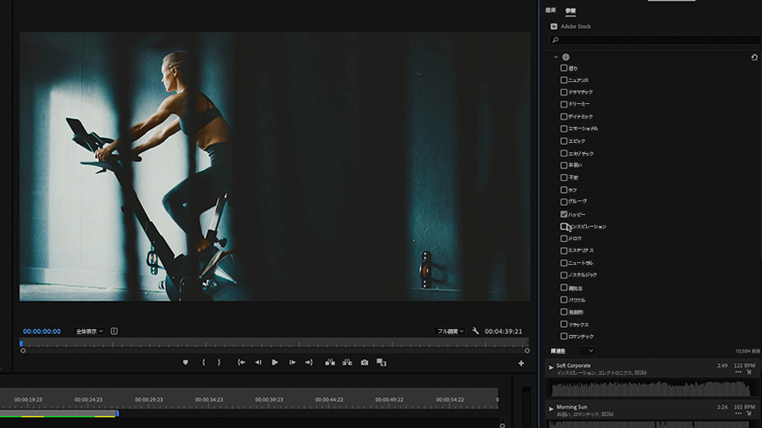762x428 pixels.
Task: Select the 参照 tab
Action: tap(571, 11)
